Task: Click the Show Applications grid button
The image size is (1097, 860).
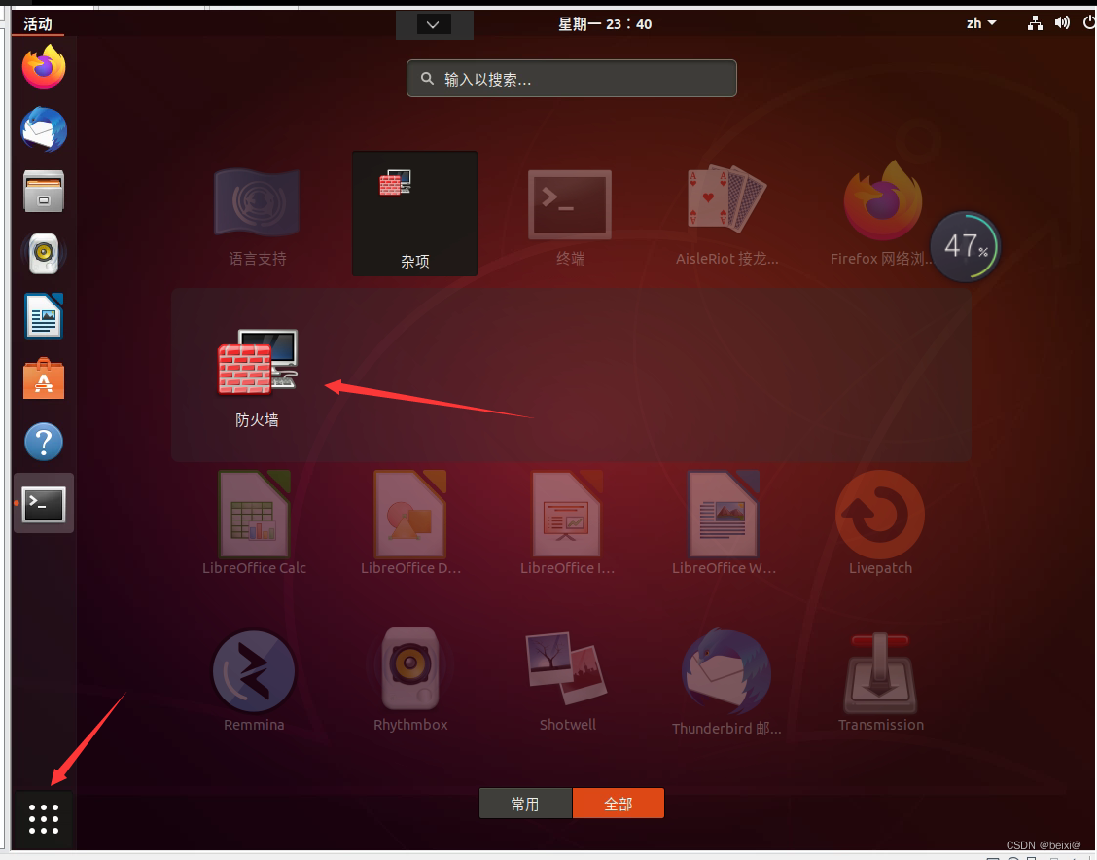Action: pos(44,819)
